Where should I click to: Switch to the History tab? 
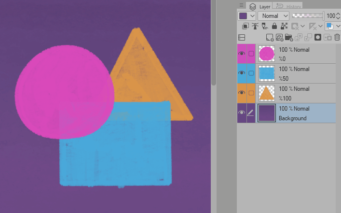[287, 6]
